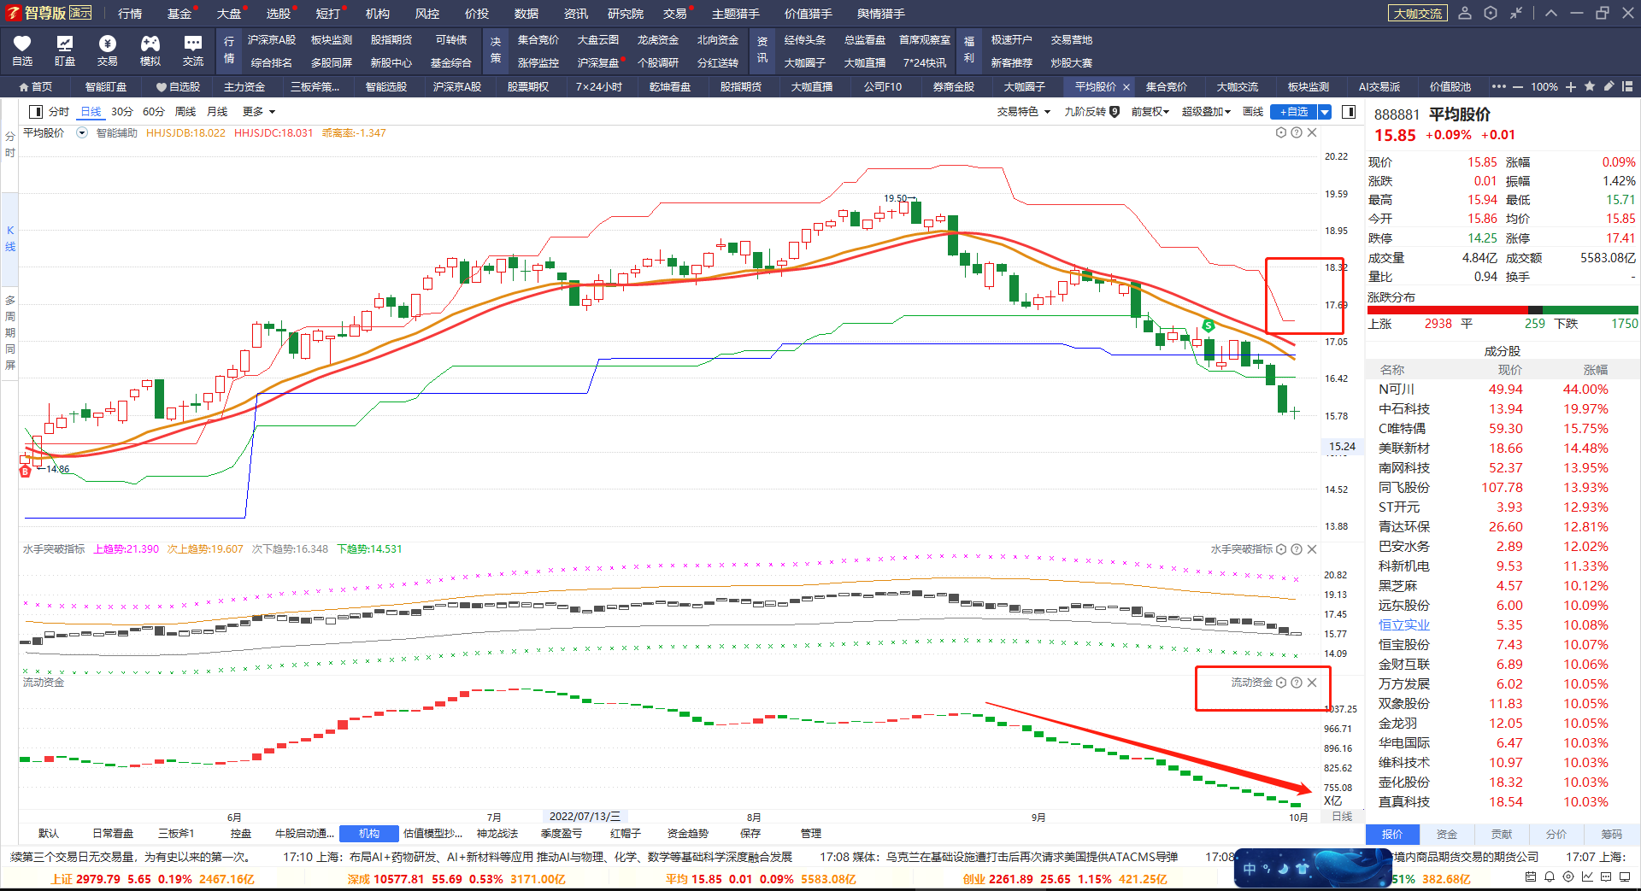Close the 水手突破指标 indicator pane

(x=1312, y=549)
